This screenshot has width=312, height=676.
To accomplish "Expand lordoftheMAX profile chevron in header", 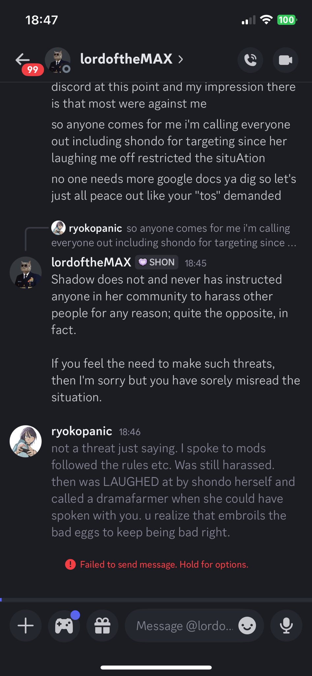I will [181, 59].
